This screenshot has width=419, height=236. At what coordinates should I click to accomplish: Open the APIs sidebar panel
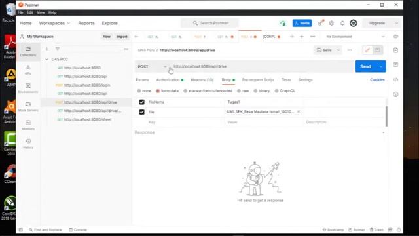pos(28,69)
